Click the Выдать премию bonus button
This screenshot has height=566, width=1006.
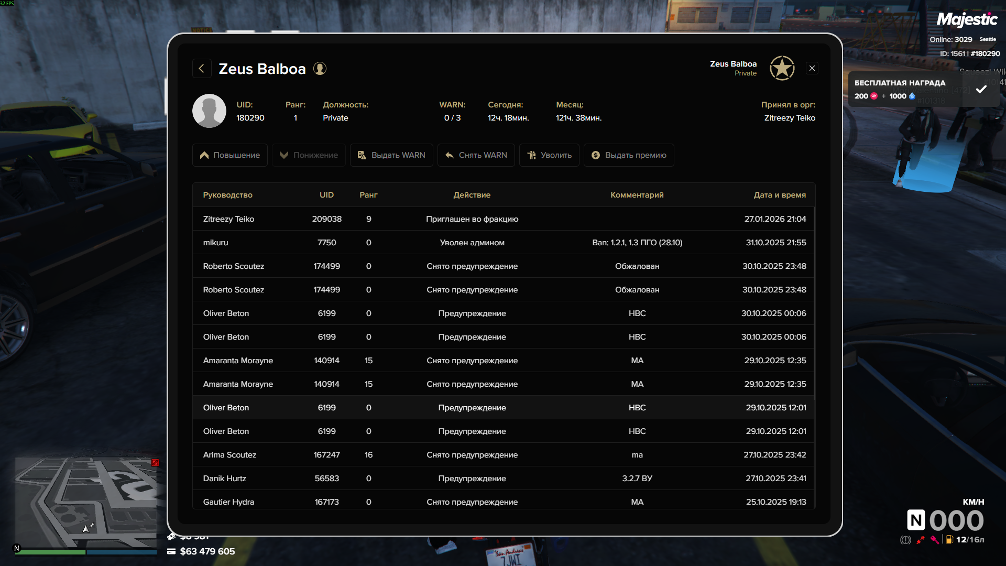628,155
